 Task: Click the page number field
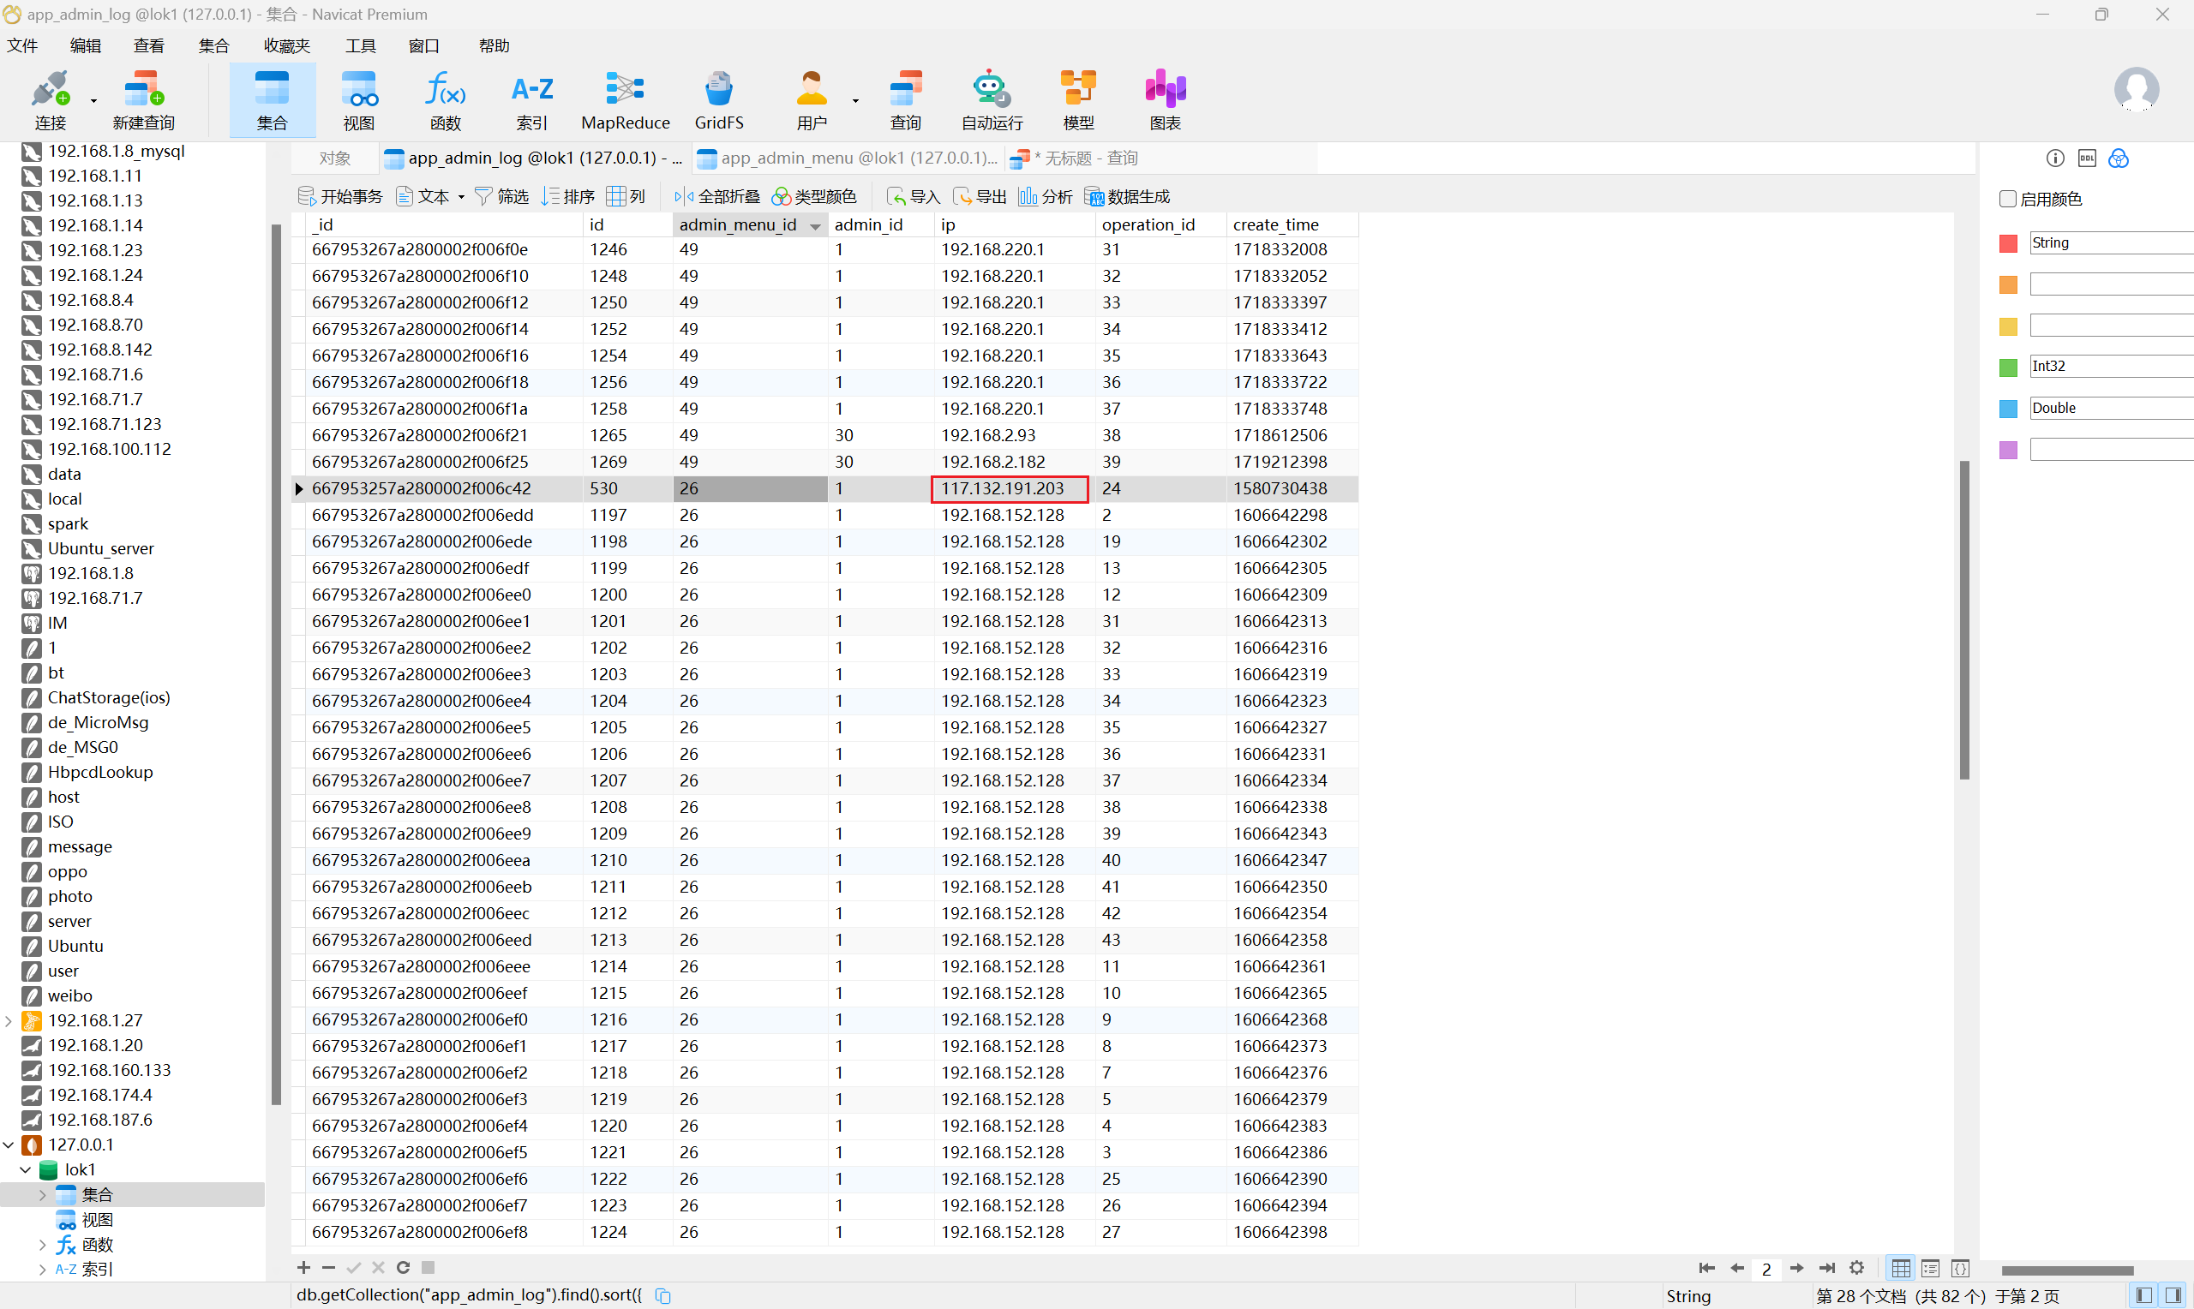click(1767, 1269)
